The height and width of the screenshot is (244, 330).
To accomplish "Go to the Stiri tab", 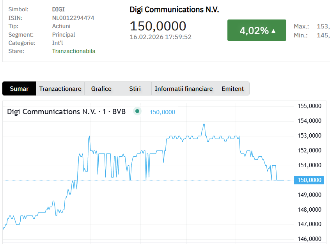I will tap(135, 88).
